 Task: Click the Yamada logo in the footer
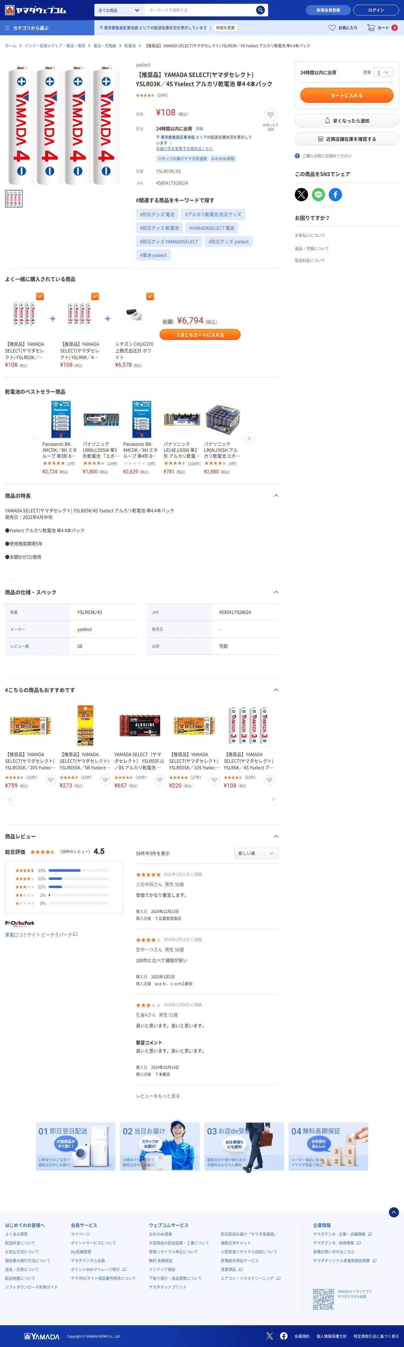[42, 1336]
